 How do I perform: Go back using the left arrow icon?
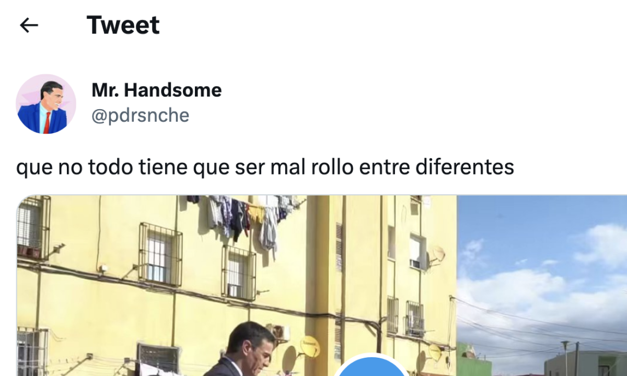click(29, 25)
